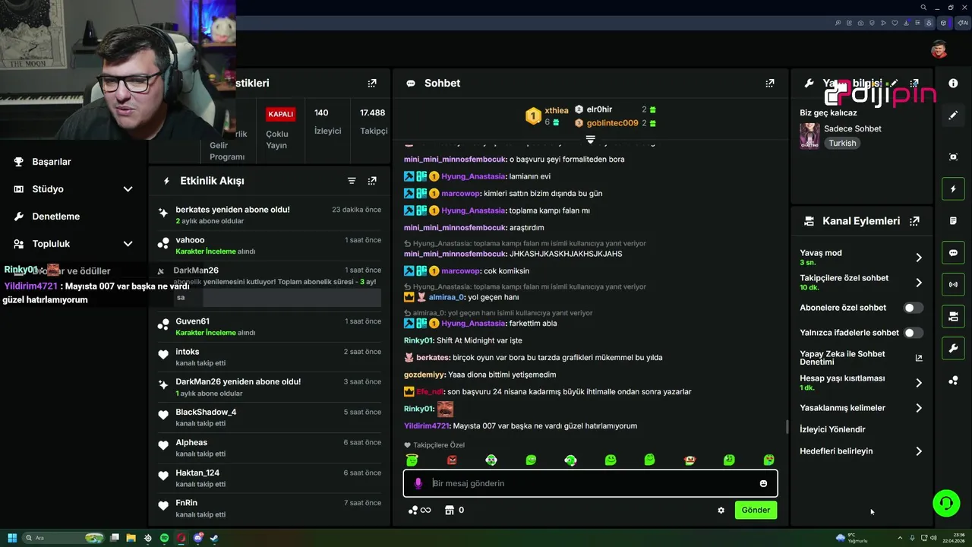
Task: Select the BlackShadow_4 follow event
Action: point(269,417)
